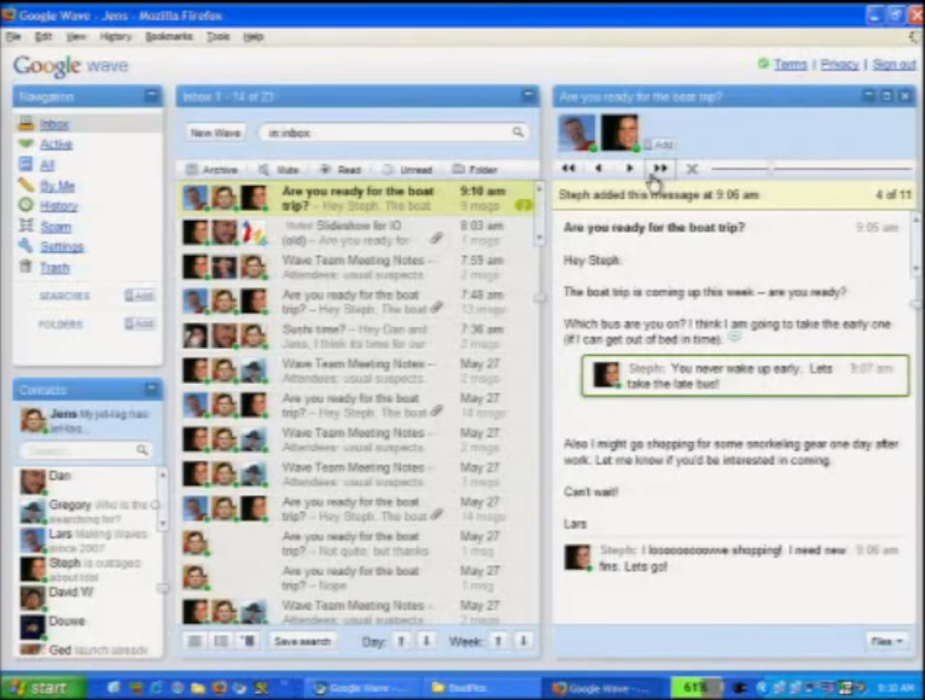
Task: Mark the wave as Unread
Action: [408, 170]
